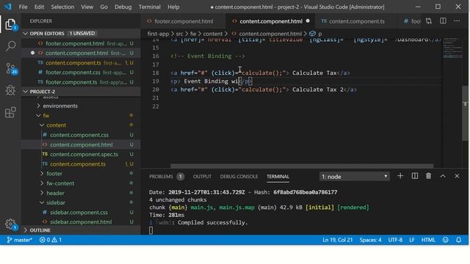Open the Selection menu

click(62, 7)
